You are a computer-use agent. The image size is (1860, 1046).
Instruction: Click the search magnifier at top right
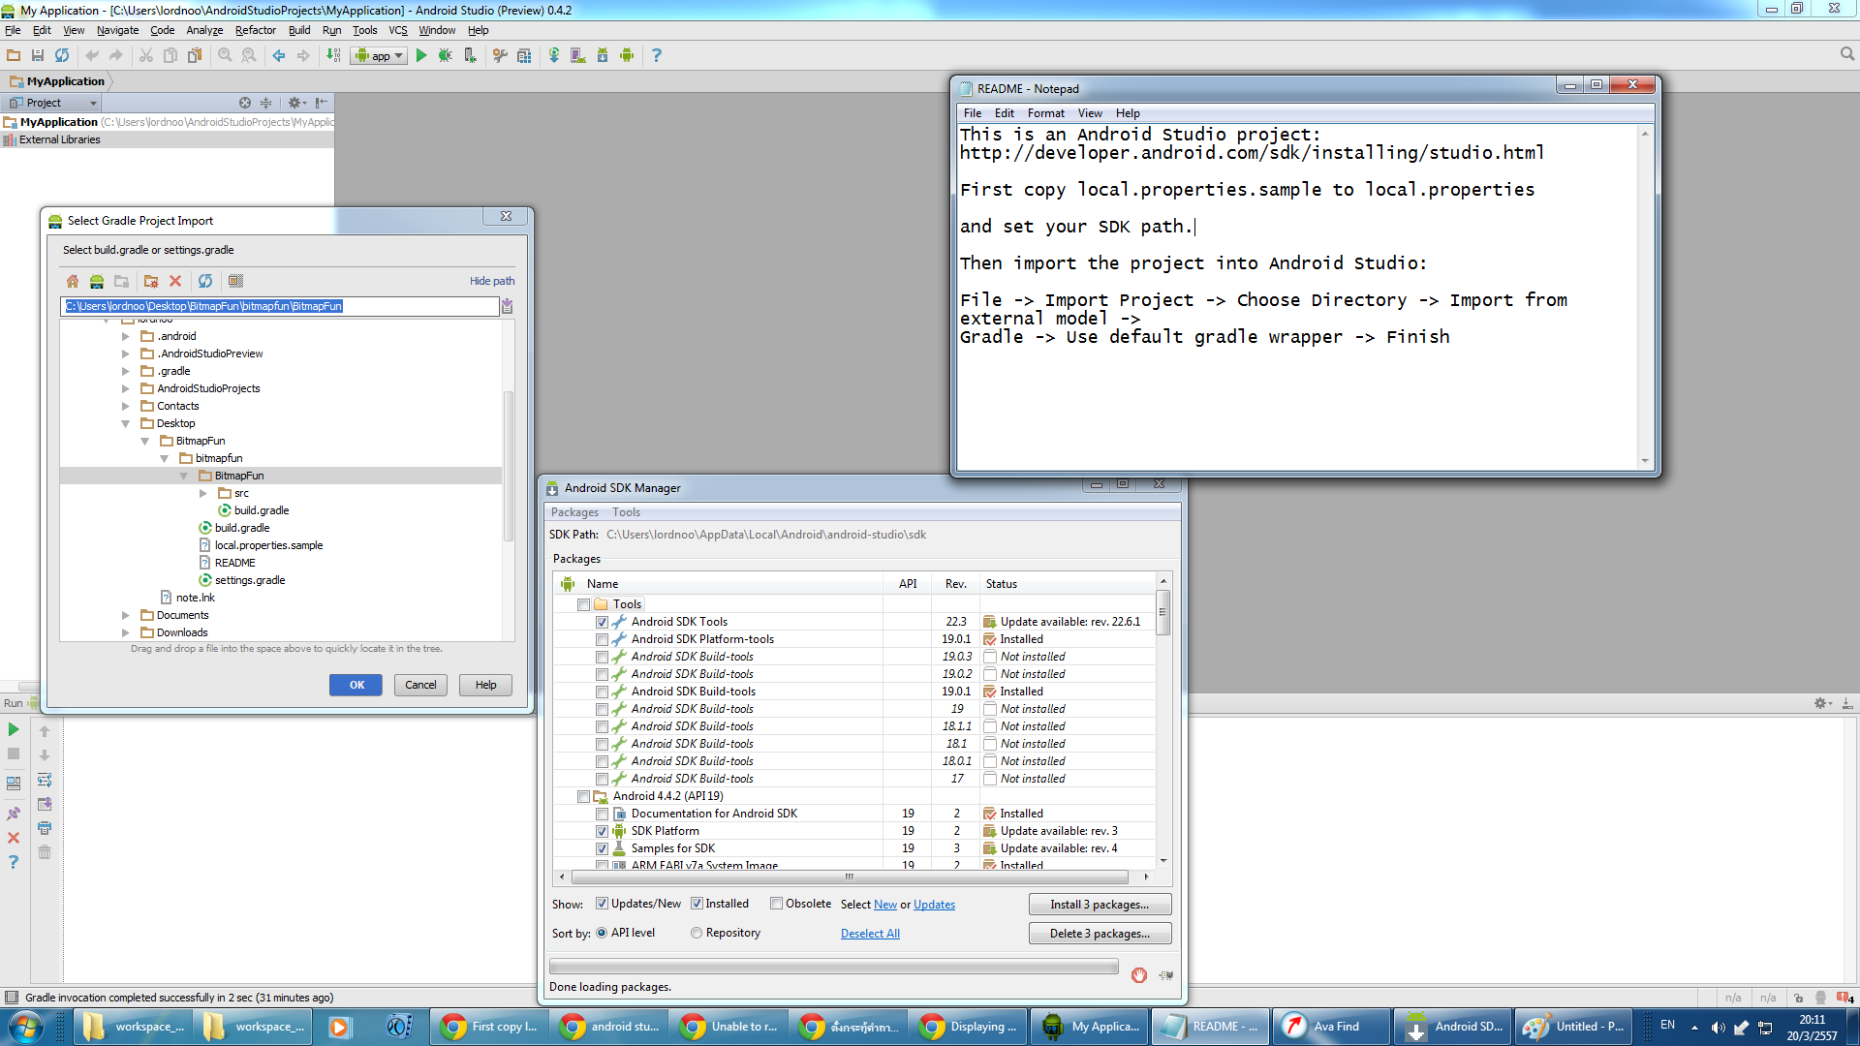tap(1847, 54)
